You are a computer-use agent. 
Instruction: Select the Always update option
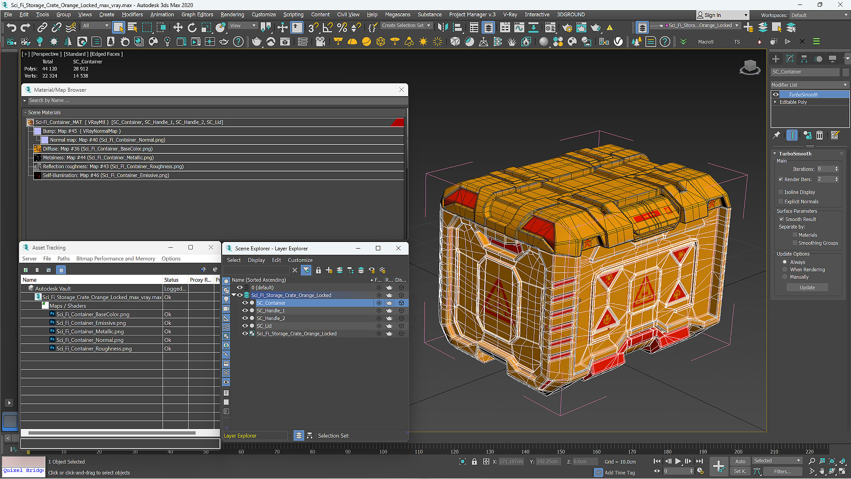(x=785, y=262)
